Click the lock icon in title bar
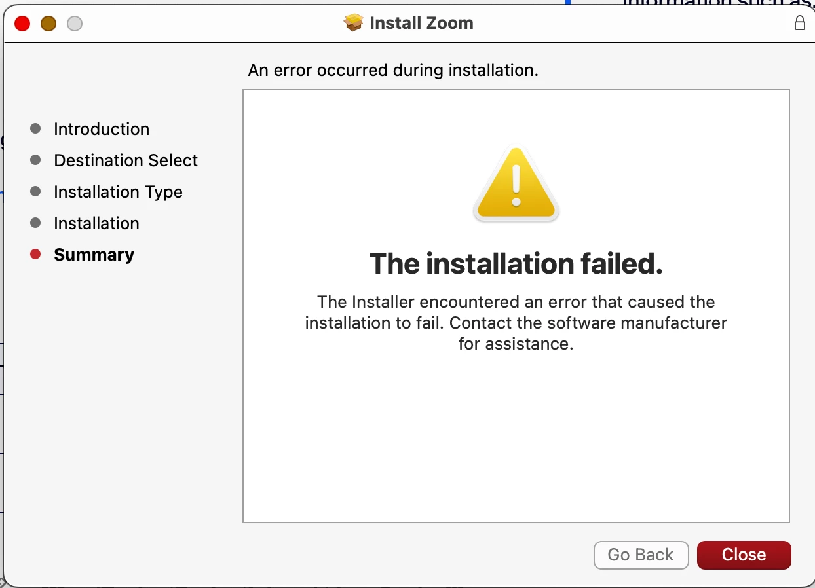 click(799, 23)
